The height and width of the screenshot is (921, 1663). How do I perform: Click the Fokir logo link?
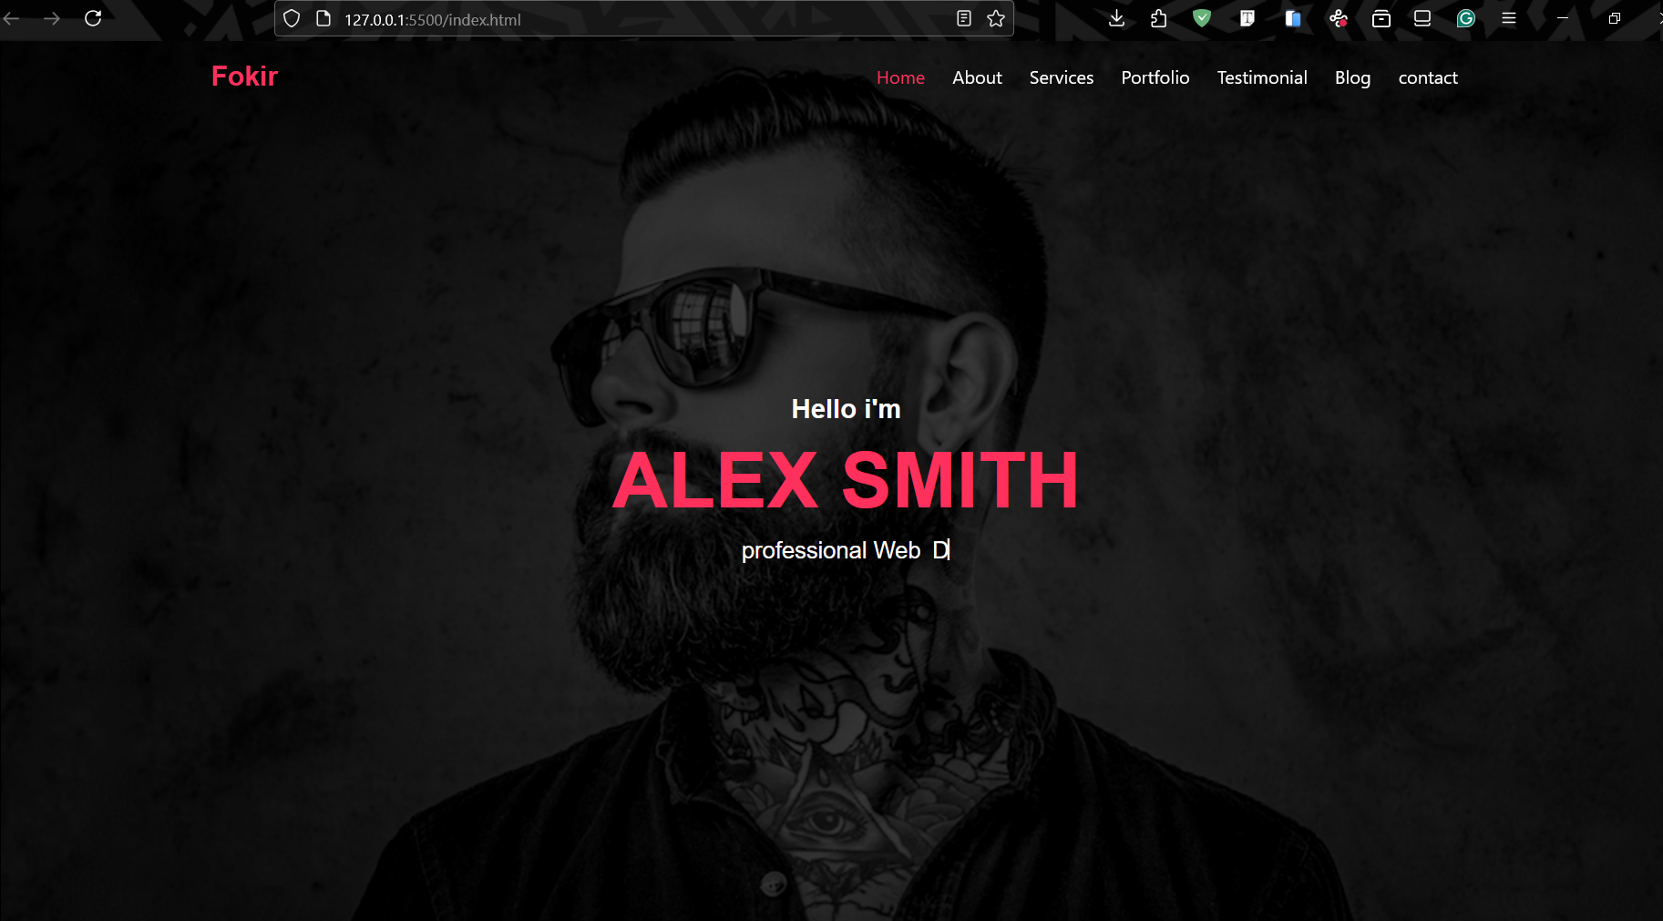244,77
